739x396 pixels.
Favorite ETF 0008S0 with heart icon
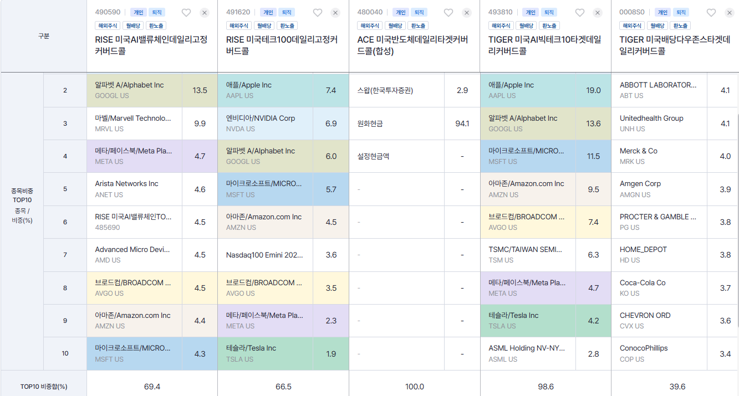(x=711, y=13)
